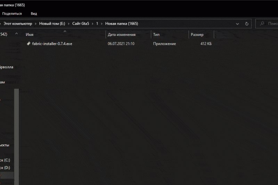Click navigation pane scrollbar thumb
This screenshot has width=278, height=185.
coord(16,137)
